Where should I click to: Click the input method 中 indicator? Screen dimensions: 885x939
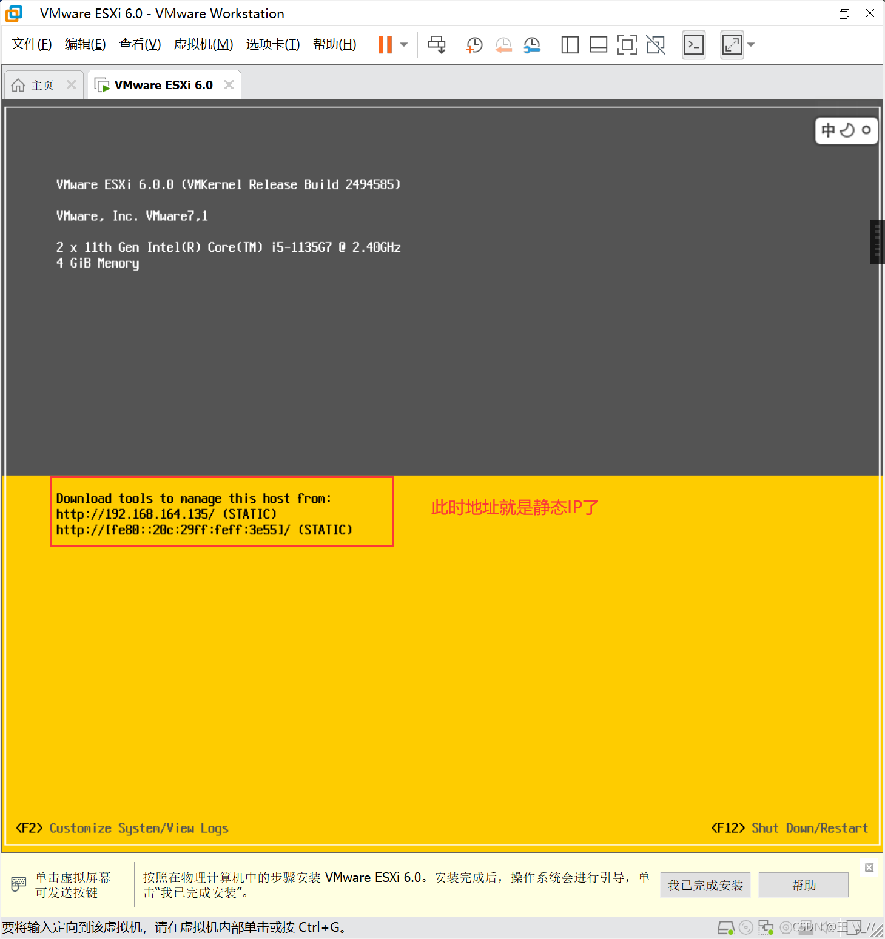pyautogui.click(x=828, y=130)
